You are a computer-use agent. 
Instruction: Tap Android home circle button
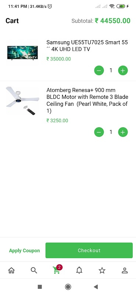(x=68, y=287)
